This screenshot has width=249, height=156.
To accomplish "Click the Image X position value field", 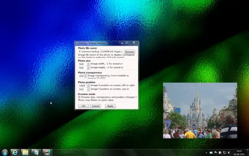I will tap(83, 86).
